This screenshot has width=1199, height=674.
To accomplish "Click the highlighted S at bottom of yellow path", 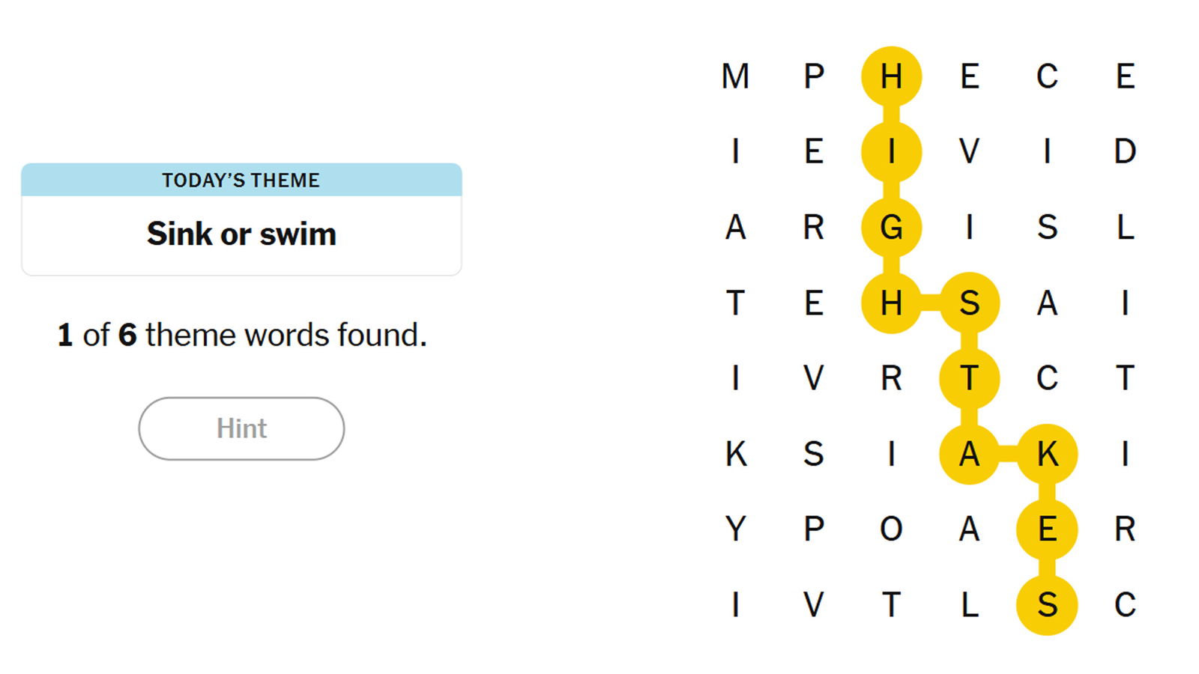I will [x=1047, y=605].
